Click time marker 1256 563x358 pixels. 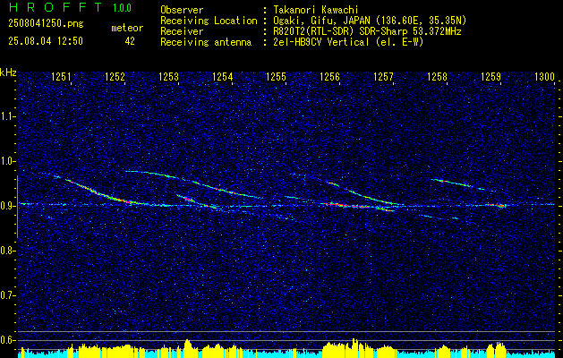(330, 76)
